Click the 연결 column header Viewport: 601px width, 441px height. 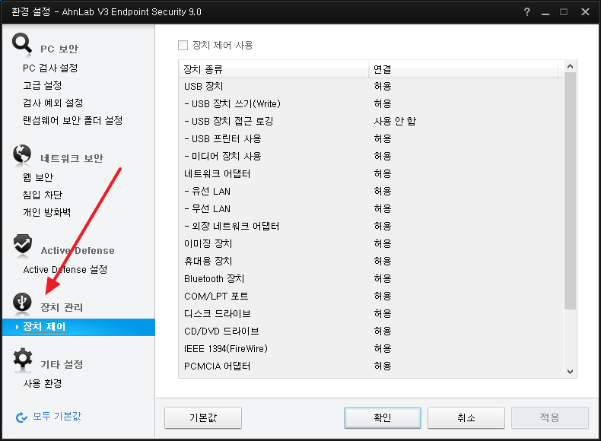(463, 69)
